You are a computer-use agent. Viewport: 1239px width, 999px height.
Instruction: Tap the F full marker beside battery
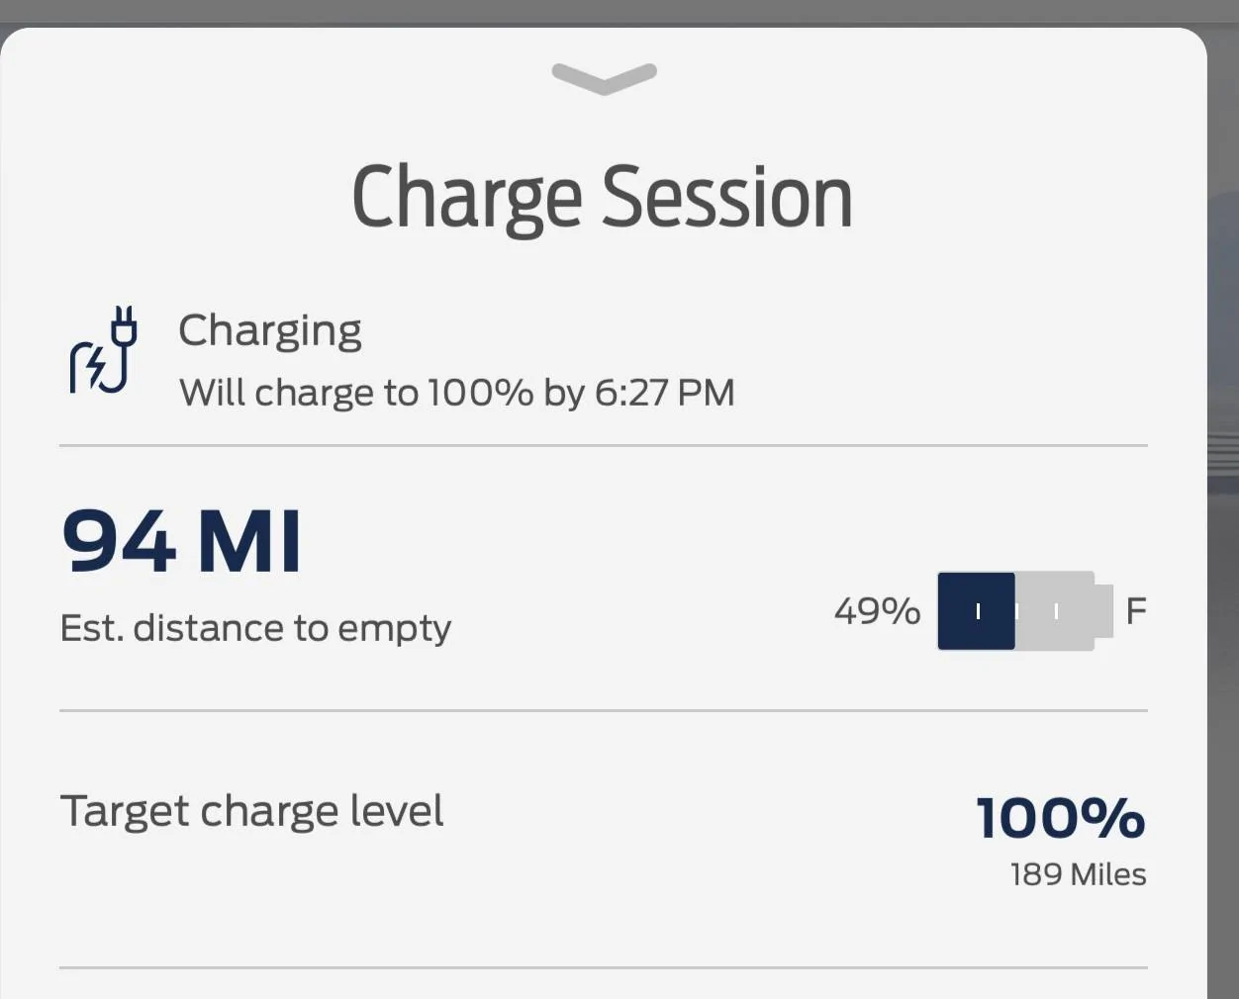coord(1136,610)
